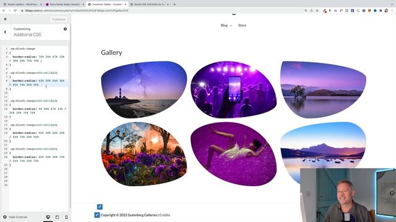Image resolution: width=396 pixels, height=222 pixels.
Task: Open the Additional CSS help icon
Action: (x=65, y=29)
